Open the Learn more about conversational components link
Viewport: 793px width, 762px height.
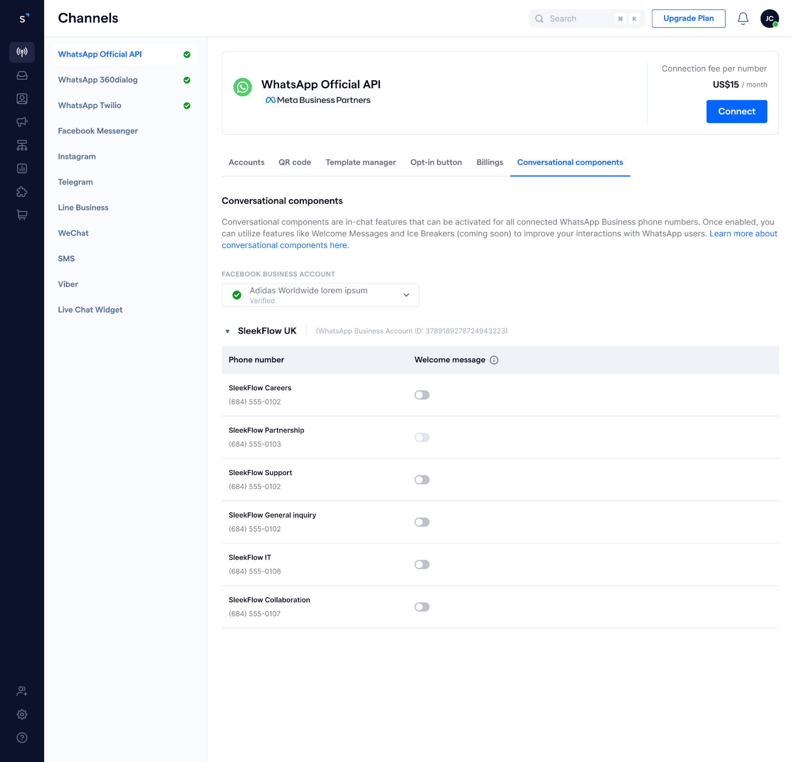[743, 234]
